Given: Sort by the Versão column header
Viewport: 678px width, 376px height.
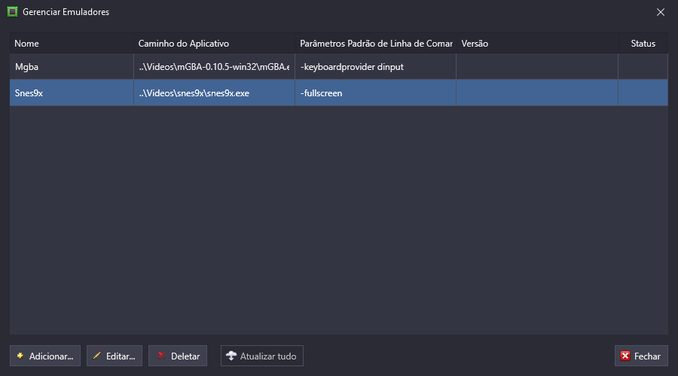Looking at the screenshot, I should pyautogui.click(x=536, y=44).
